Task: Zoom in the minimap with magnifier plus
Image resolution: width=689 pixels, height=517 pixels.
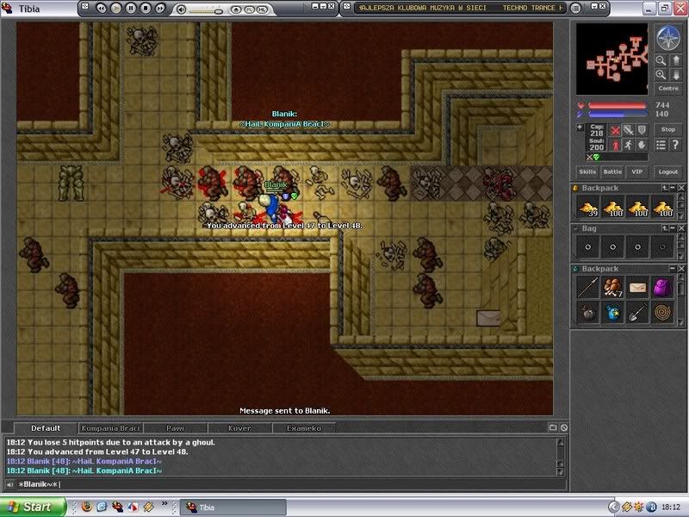Action: (661, 75)
